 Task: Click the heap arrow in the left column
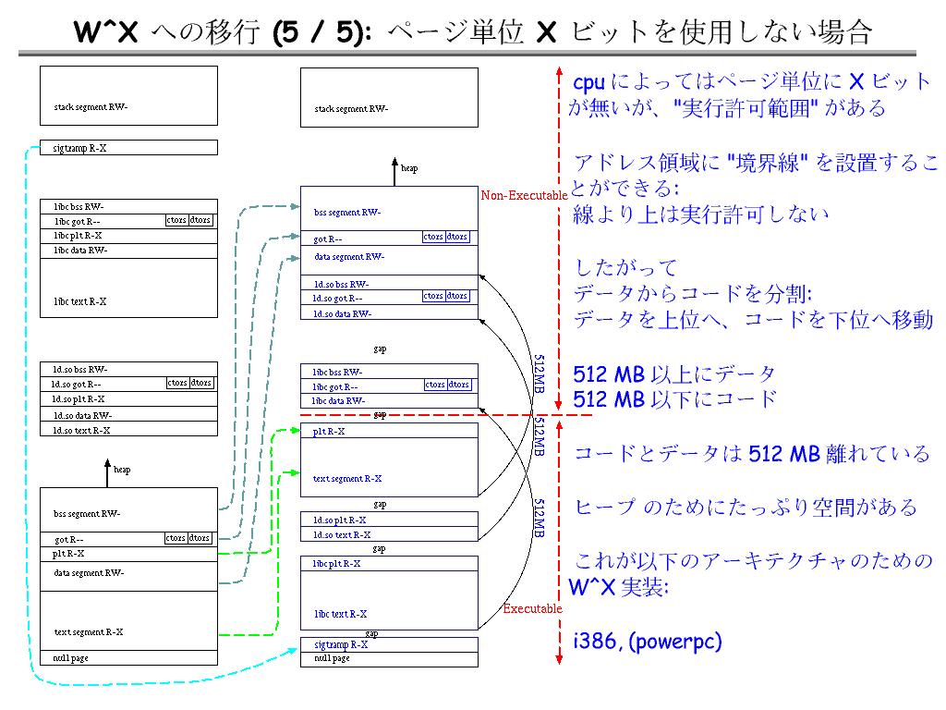(x=108, y=471)
